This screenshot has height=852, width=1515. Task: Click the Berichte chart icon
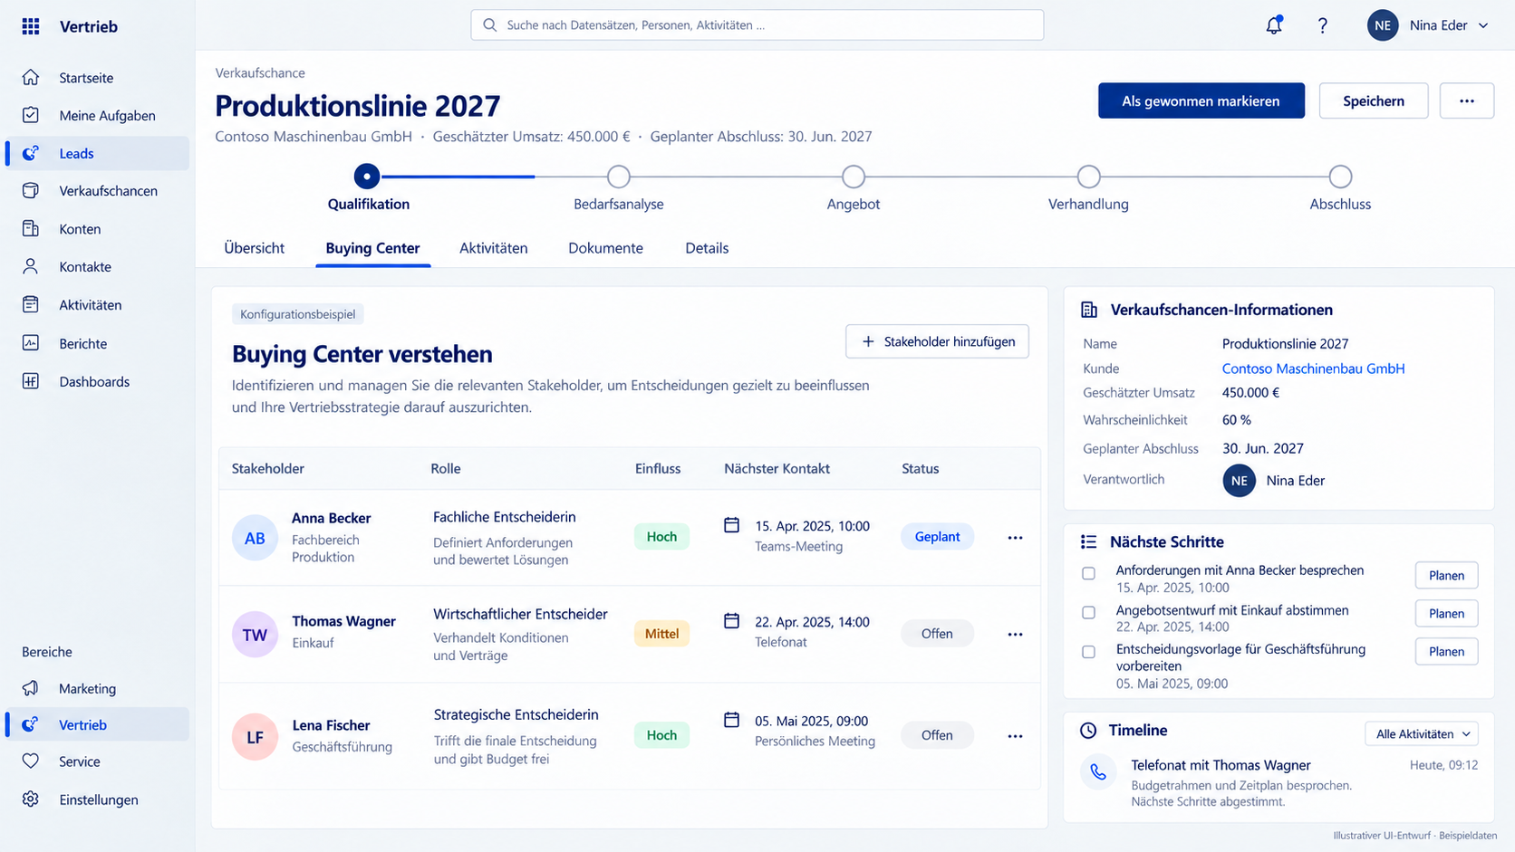tap(31, 343)
